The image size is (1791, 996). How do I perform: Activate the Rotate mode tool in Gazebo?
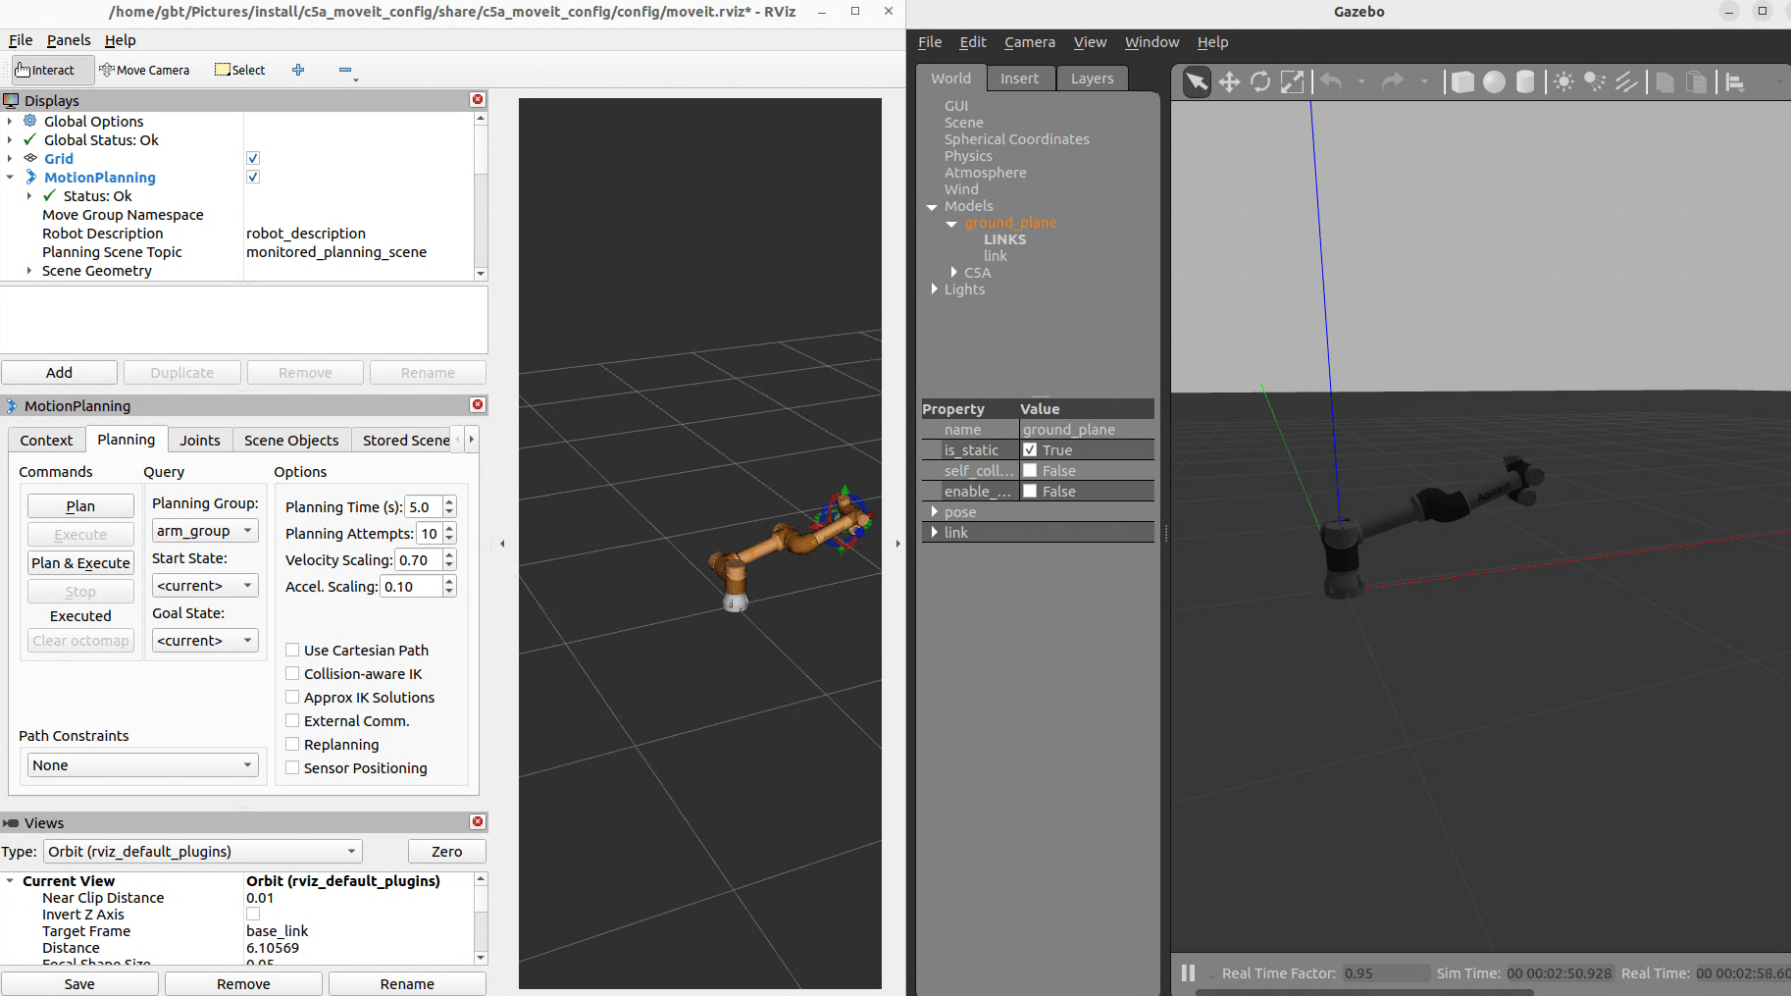click(x=1260, y=82)
